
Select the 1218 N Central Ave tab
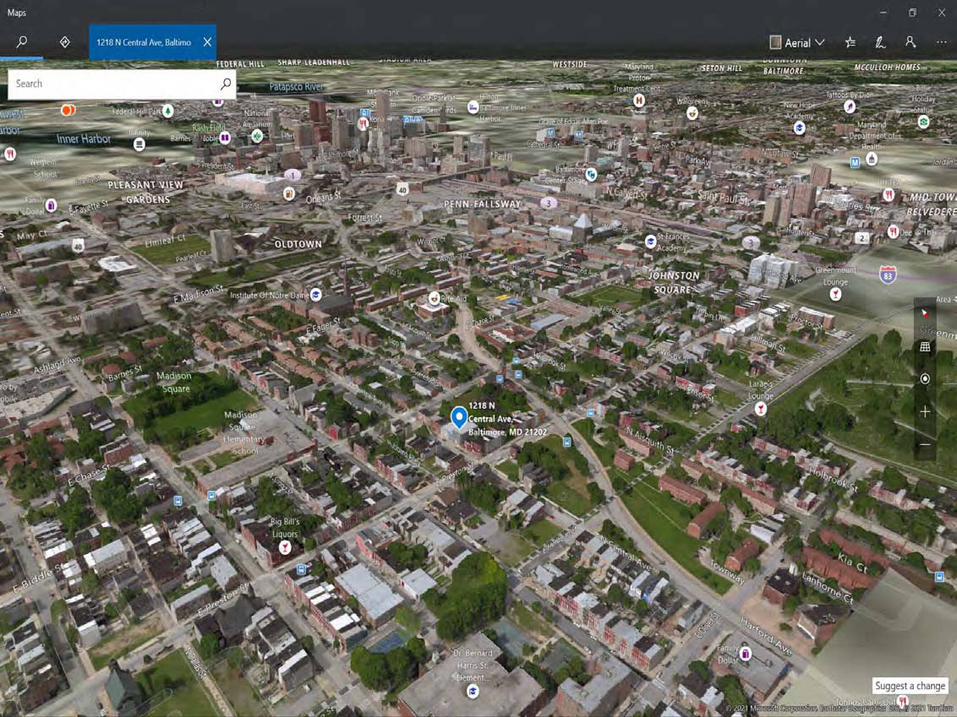(143, 42)
